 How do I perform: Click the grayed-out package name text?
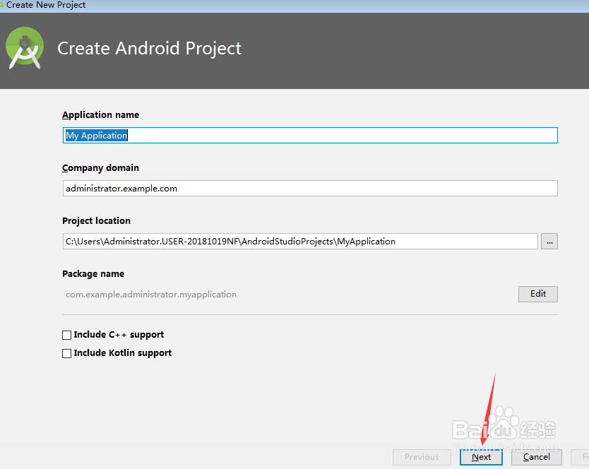150,294
